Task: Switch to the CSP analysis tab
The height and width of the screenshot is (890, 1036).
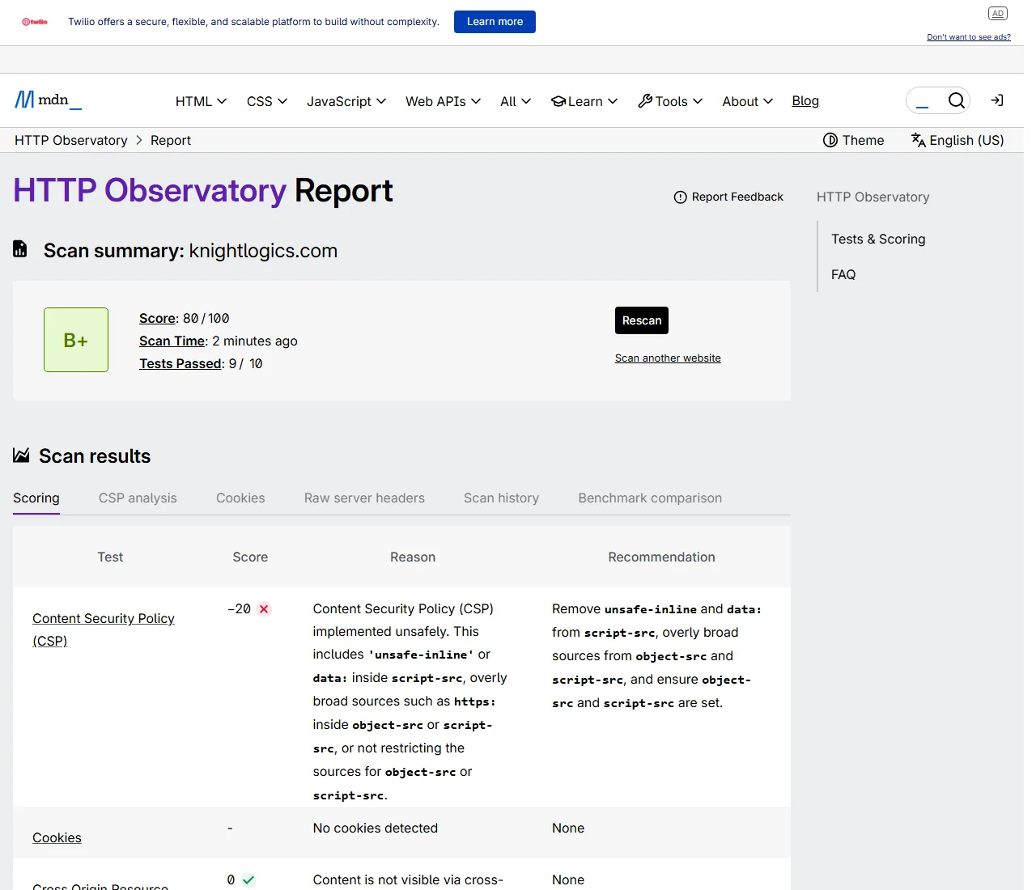Action: [x=138, y=498]
